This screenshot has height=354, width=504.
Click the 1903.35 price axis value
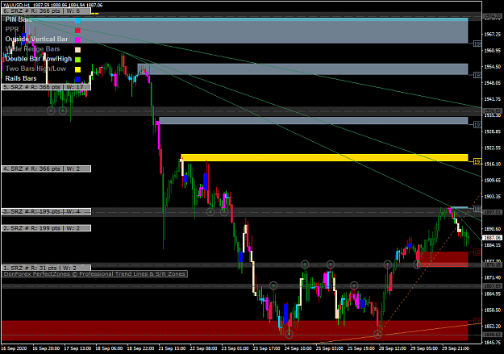(x=492, y=197)
